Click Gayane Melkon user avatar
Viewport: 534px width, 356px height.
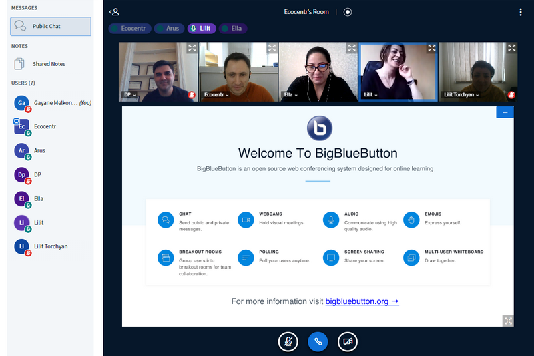21,103
